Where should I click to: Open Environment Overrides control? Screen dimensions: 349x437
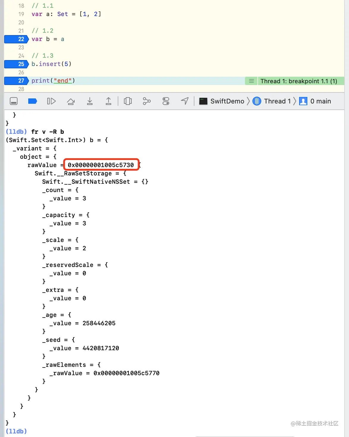pos(166,101)
